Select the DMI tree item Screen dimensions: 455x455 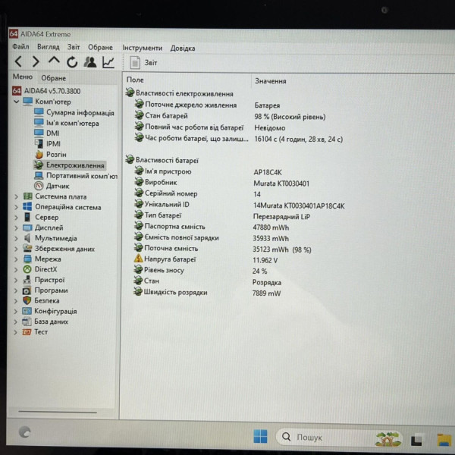click(x=47, y=133)
